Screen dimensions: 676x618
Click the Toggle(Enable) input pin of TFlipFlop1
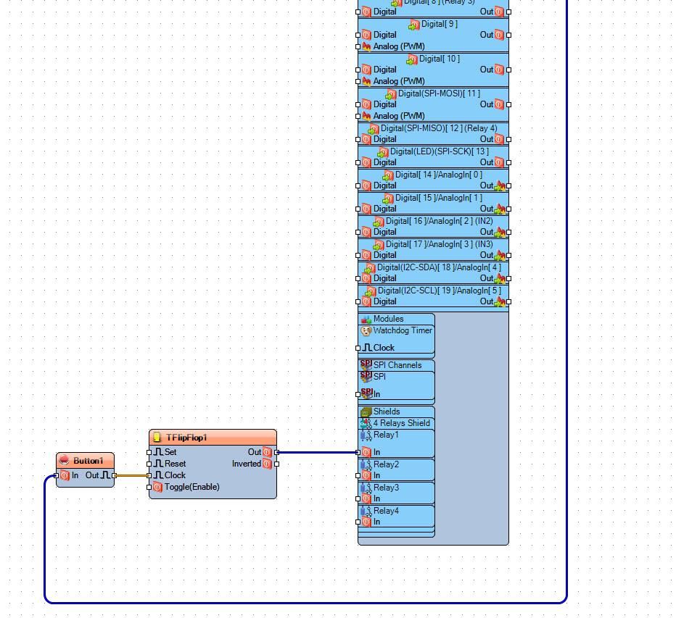tap(149, 487)
